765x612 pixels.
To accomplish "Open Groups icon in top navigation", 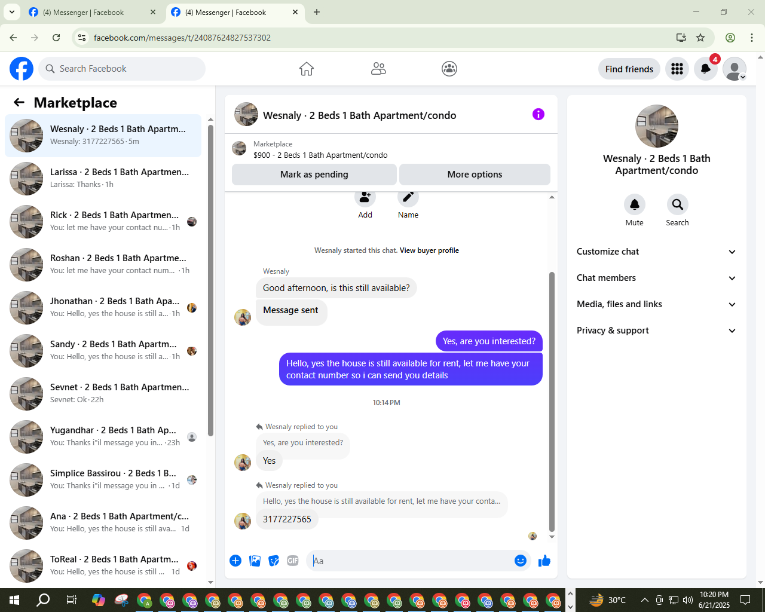I will 449,69.
